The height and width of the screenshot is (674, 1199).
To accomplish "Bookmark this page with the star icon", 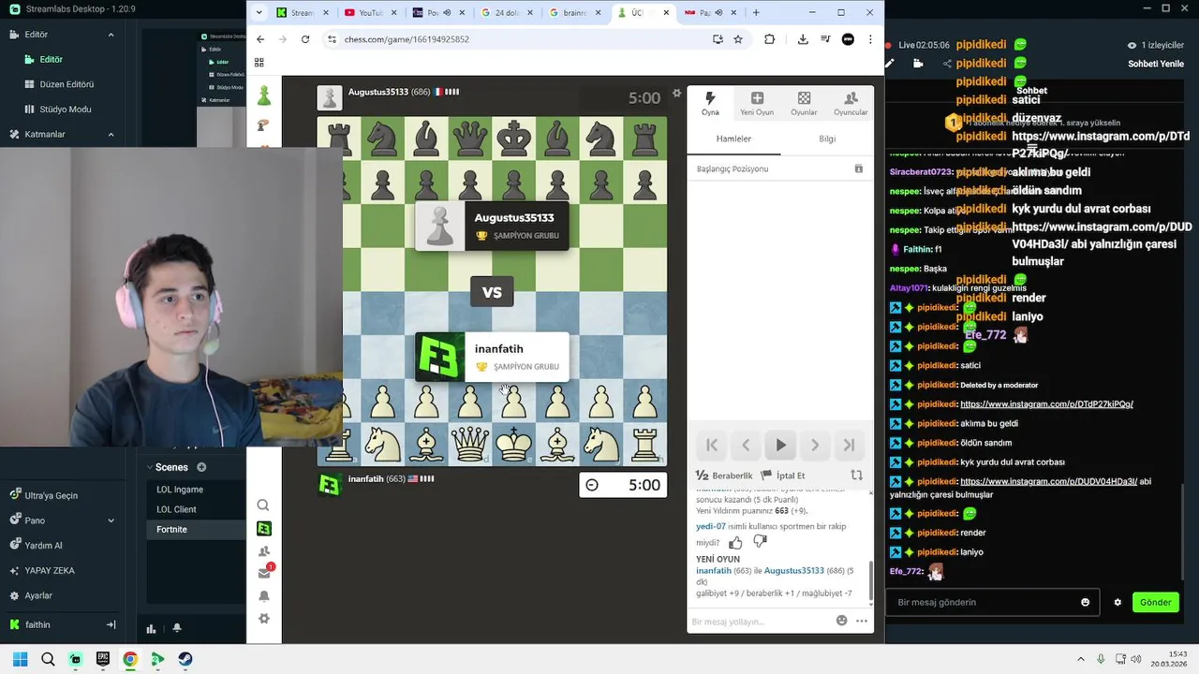I will click(x=738, y=39).
